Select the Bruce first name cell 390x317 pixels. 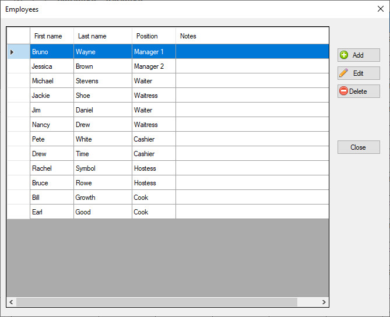(x=52, y=183)
